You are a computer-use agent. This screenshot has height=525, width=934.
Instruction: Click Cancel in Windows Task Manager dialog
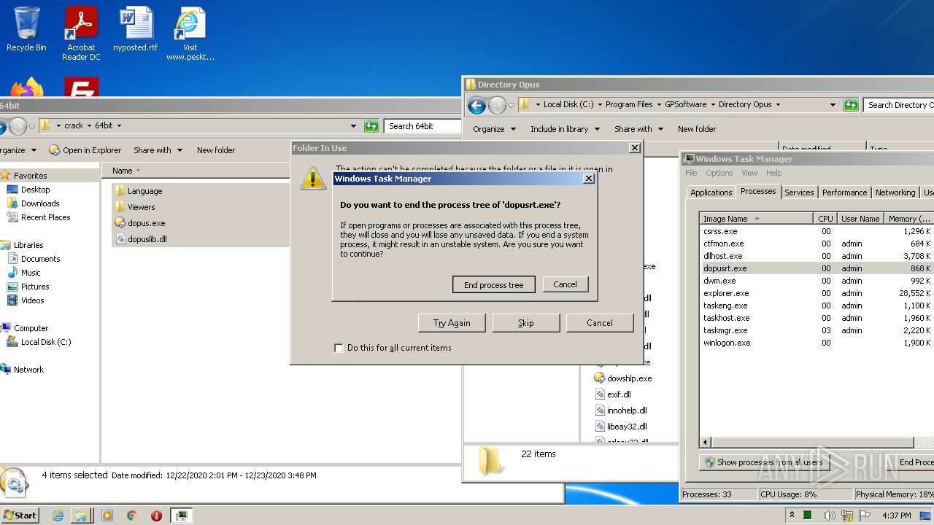click(565, 284)
